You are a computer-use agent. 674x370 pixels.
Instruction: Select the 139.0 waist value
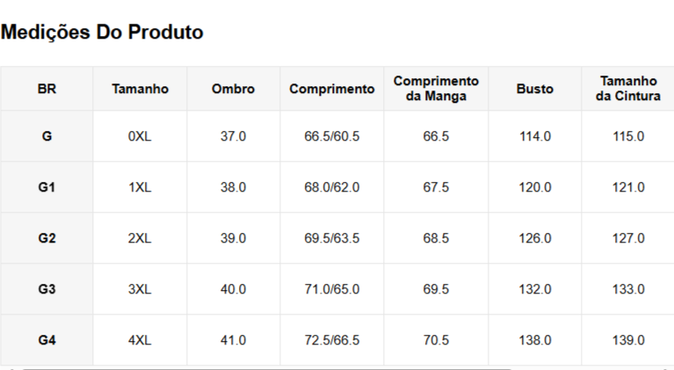[x=627, y=340]
